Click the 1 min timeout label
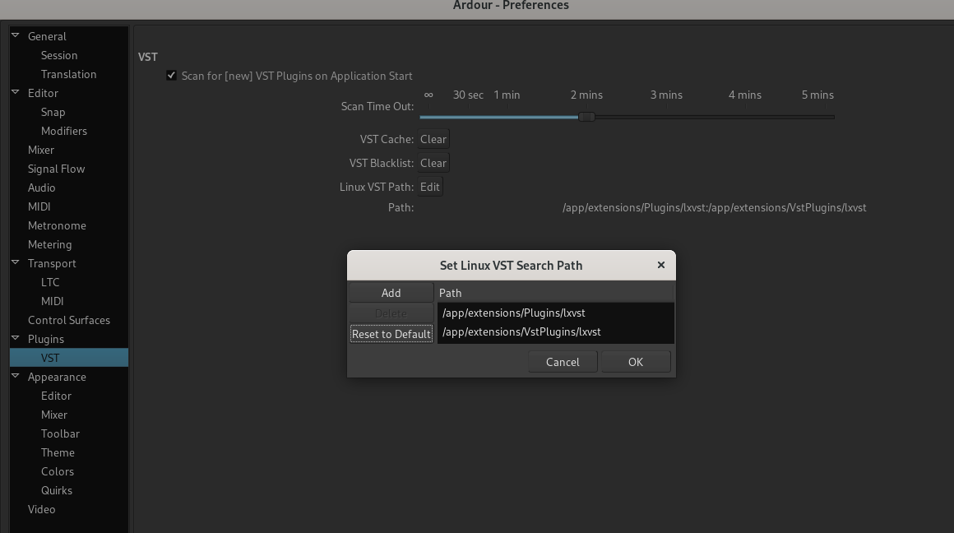954x533 pixels. [x=507, y=95]
